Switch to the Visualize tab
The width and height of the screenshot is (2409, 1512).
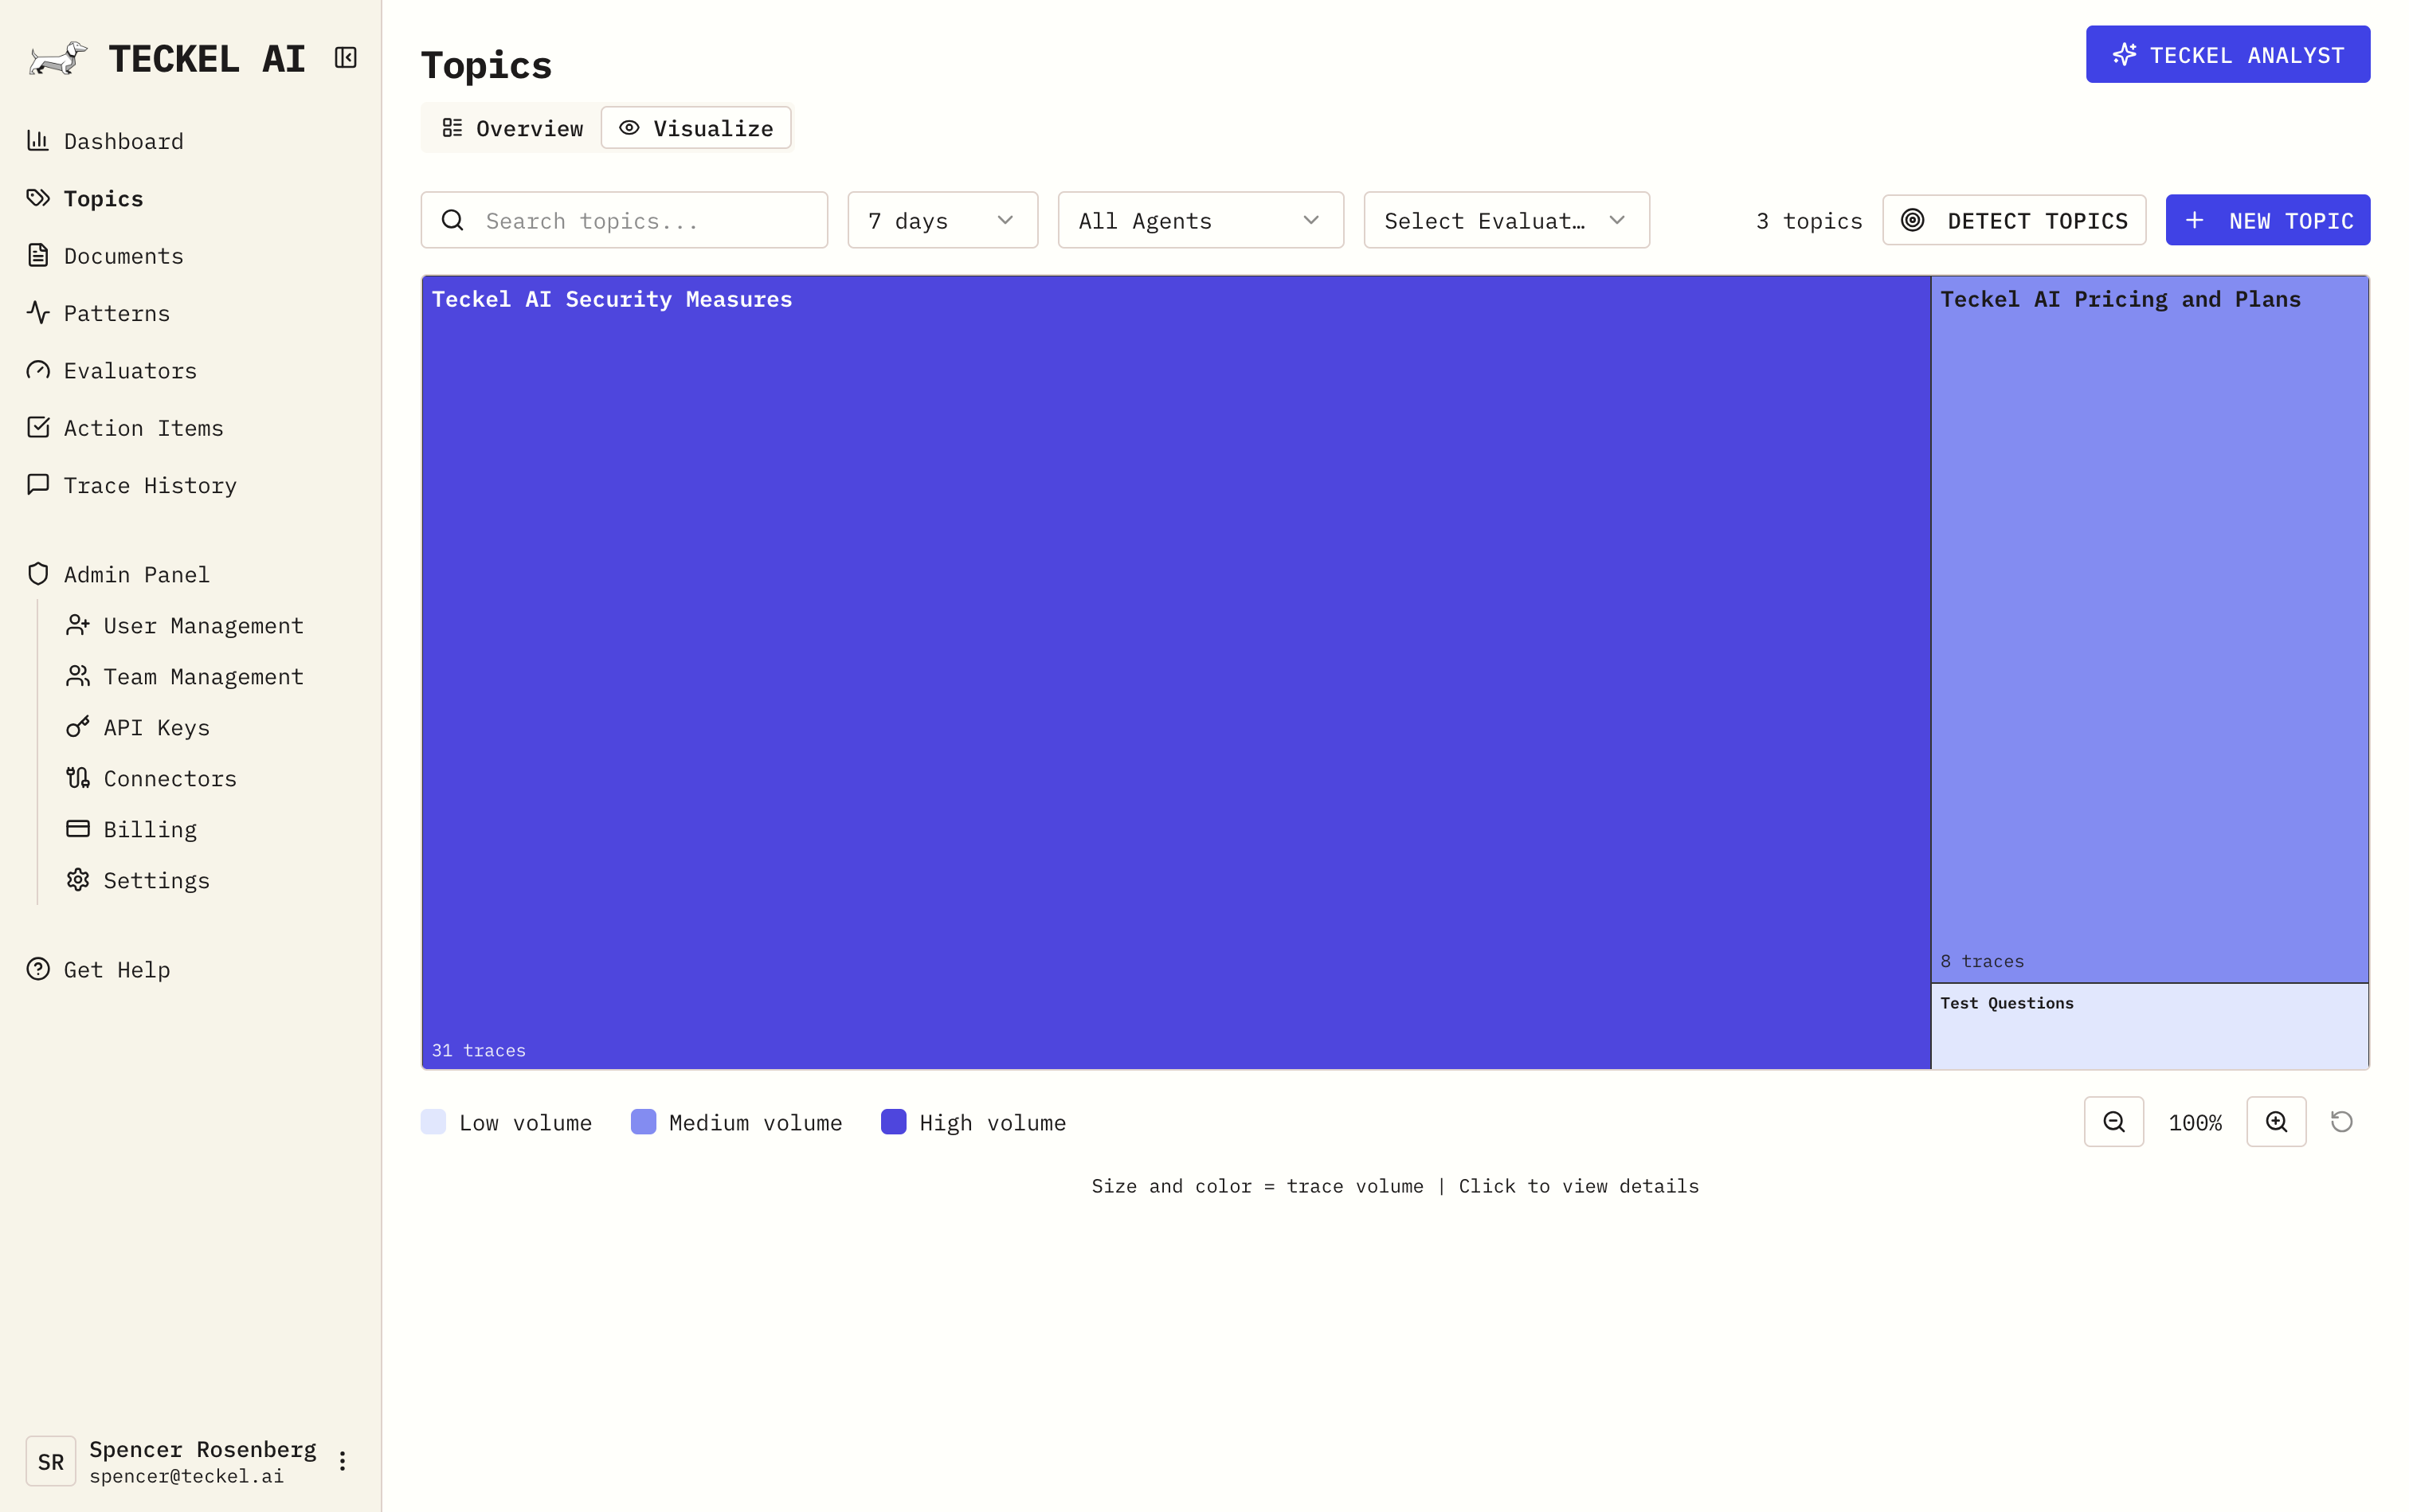coord(696,127)
